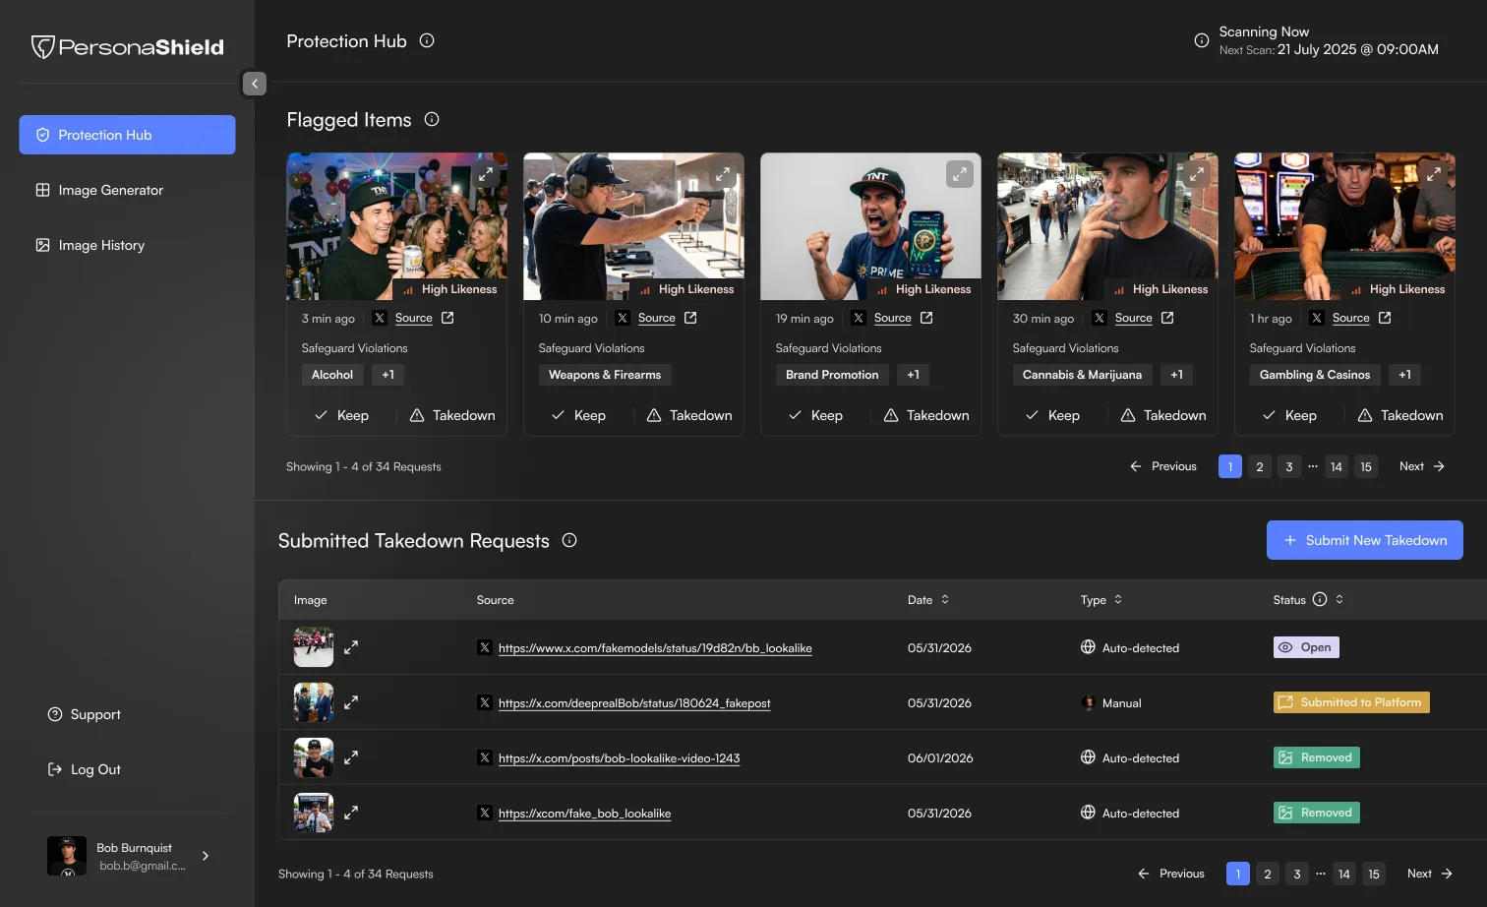This screenshot has height=907, width=1487.
Task: Expand the Gambling & Casinos flagged image
Action: (x=1434, y=174)
